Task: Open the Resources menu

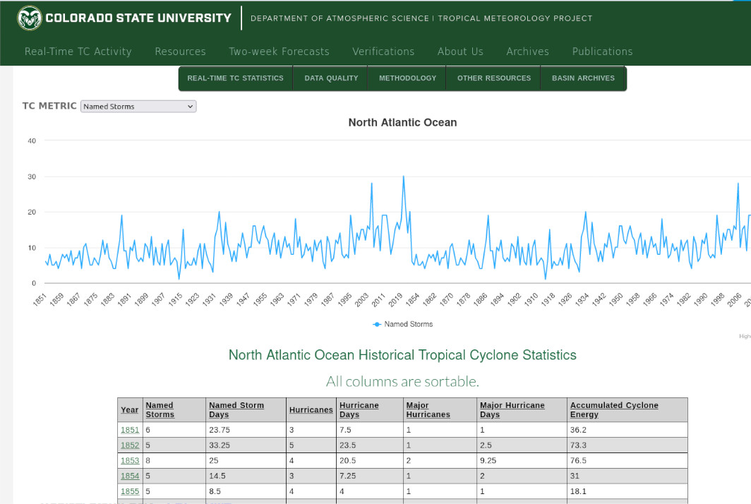Action: (180, 52)
